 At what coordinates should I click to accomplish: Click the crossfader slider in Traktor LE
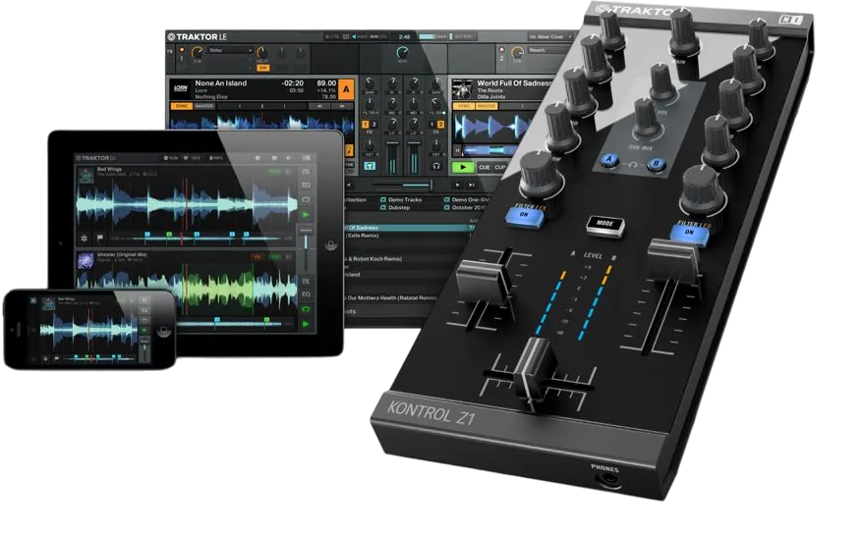(402, 185)
